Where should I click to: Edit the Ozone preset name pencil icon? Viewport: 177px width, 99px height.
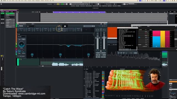(x=34, y=26)
